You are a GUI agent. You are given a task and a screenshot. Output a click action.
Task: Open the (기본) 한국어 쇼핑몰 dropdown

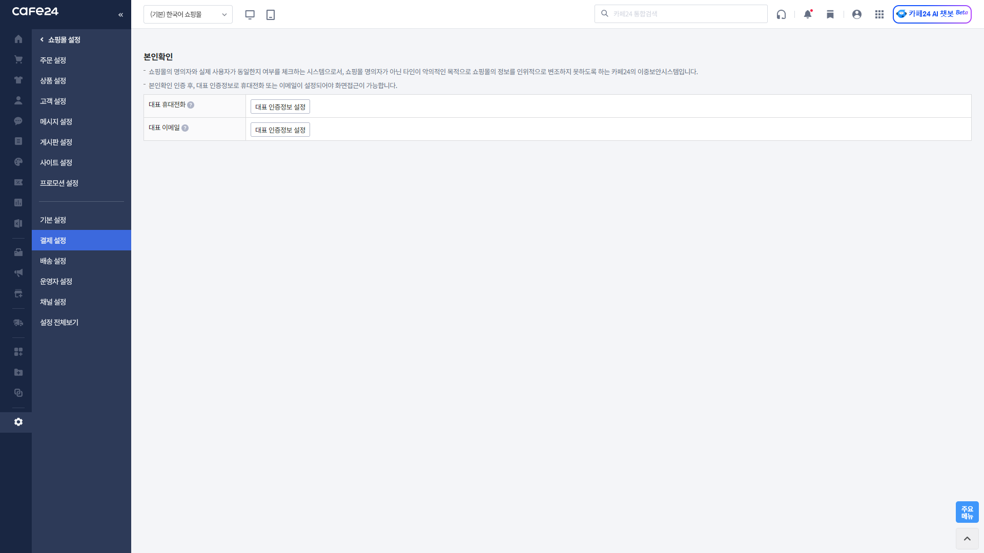(188, 14)
